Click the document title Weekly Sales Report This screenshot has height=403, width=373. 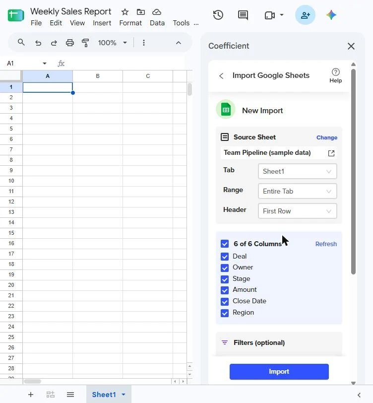pyautogui.click(x=70, y=11)
